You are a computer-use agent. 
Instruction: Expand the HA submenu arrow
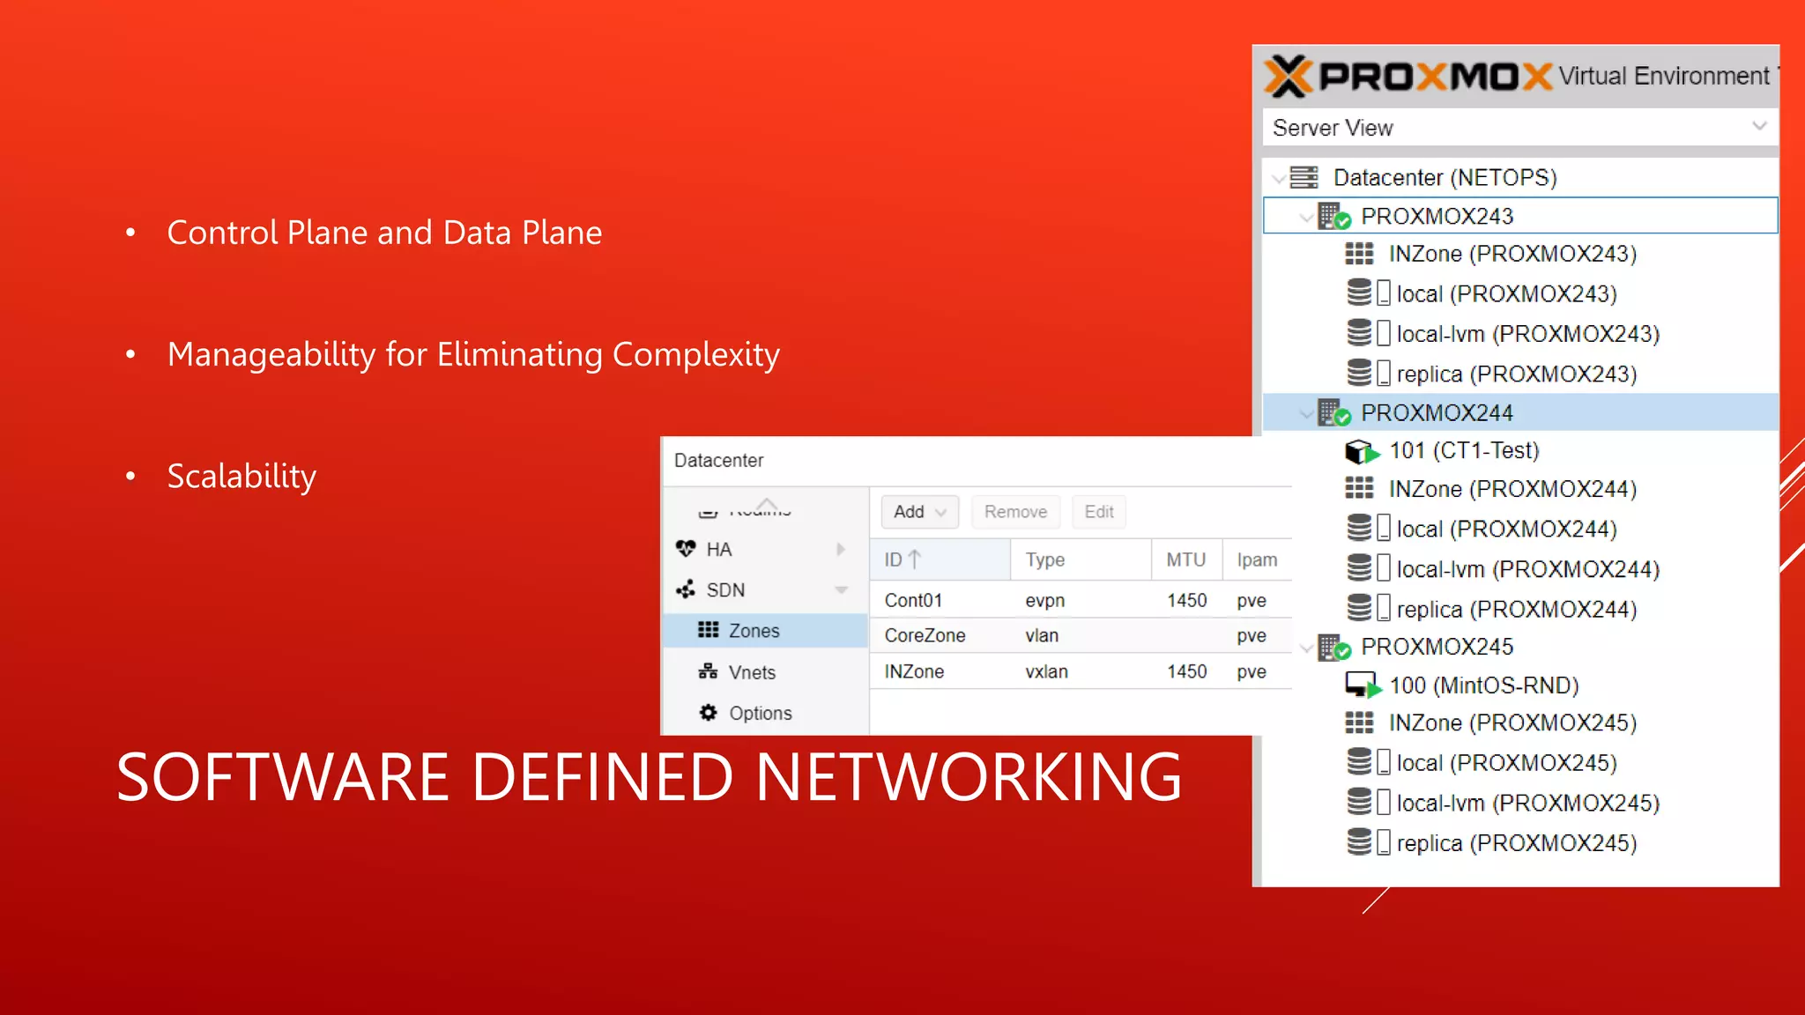pyautogui.click(x=840, y=549)
